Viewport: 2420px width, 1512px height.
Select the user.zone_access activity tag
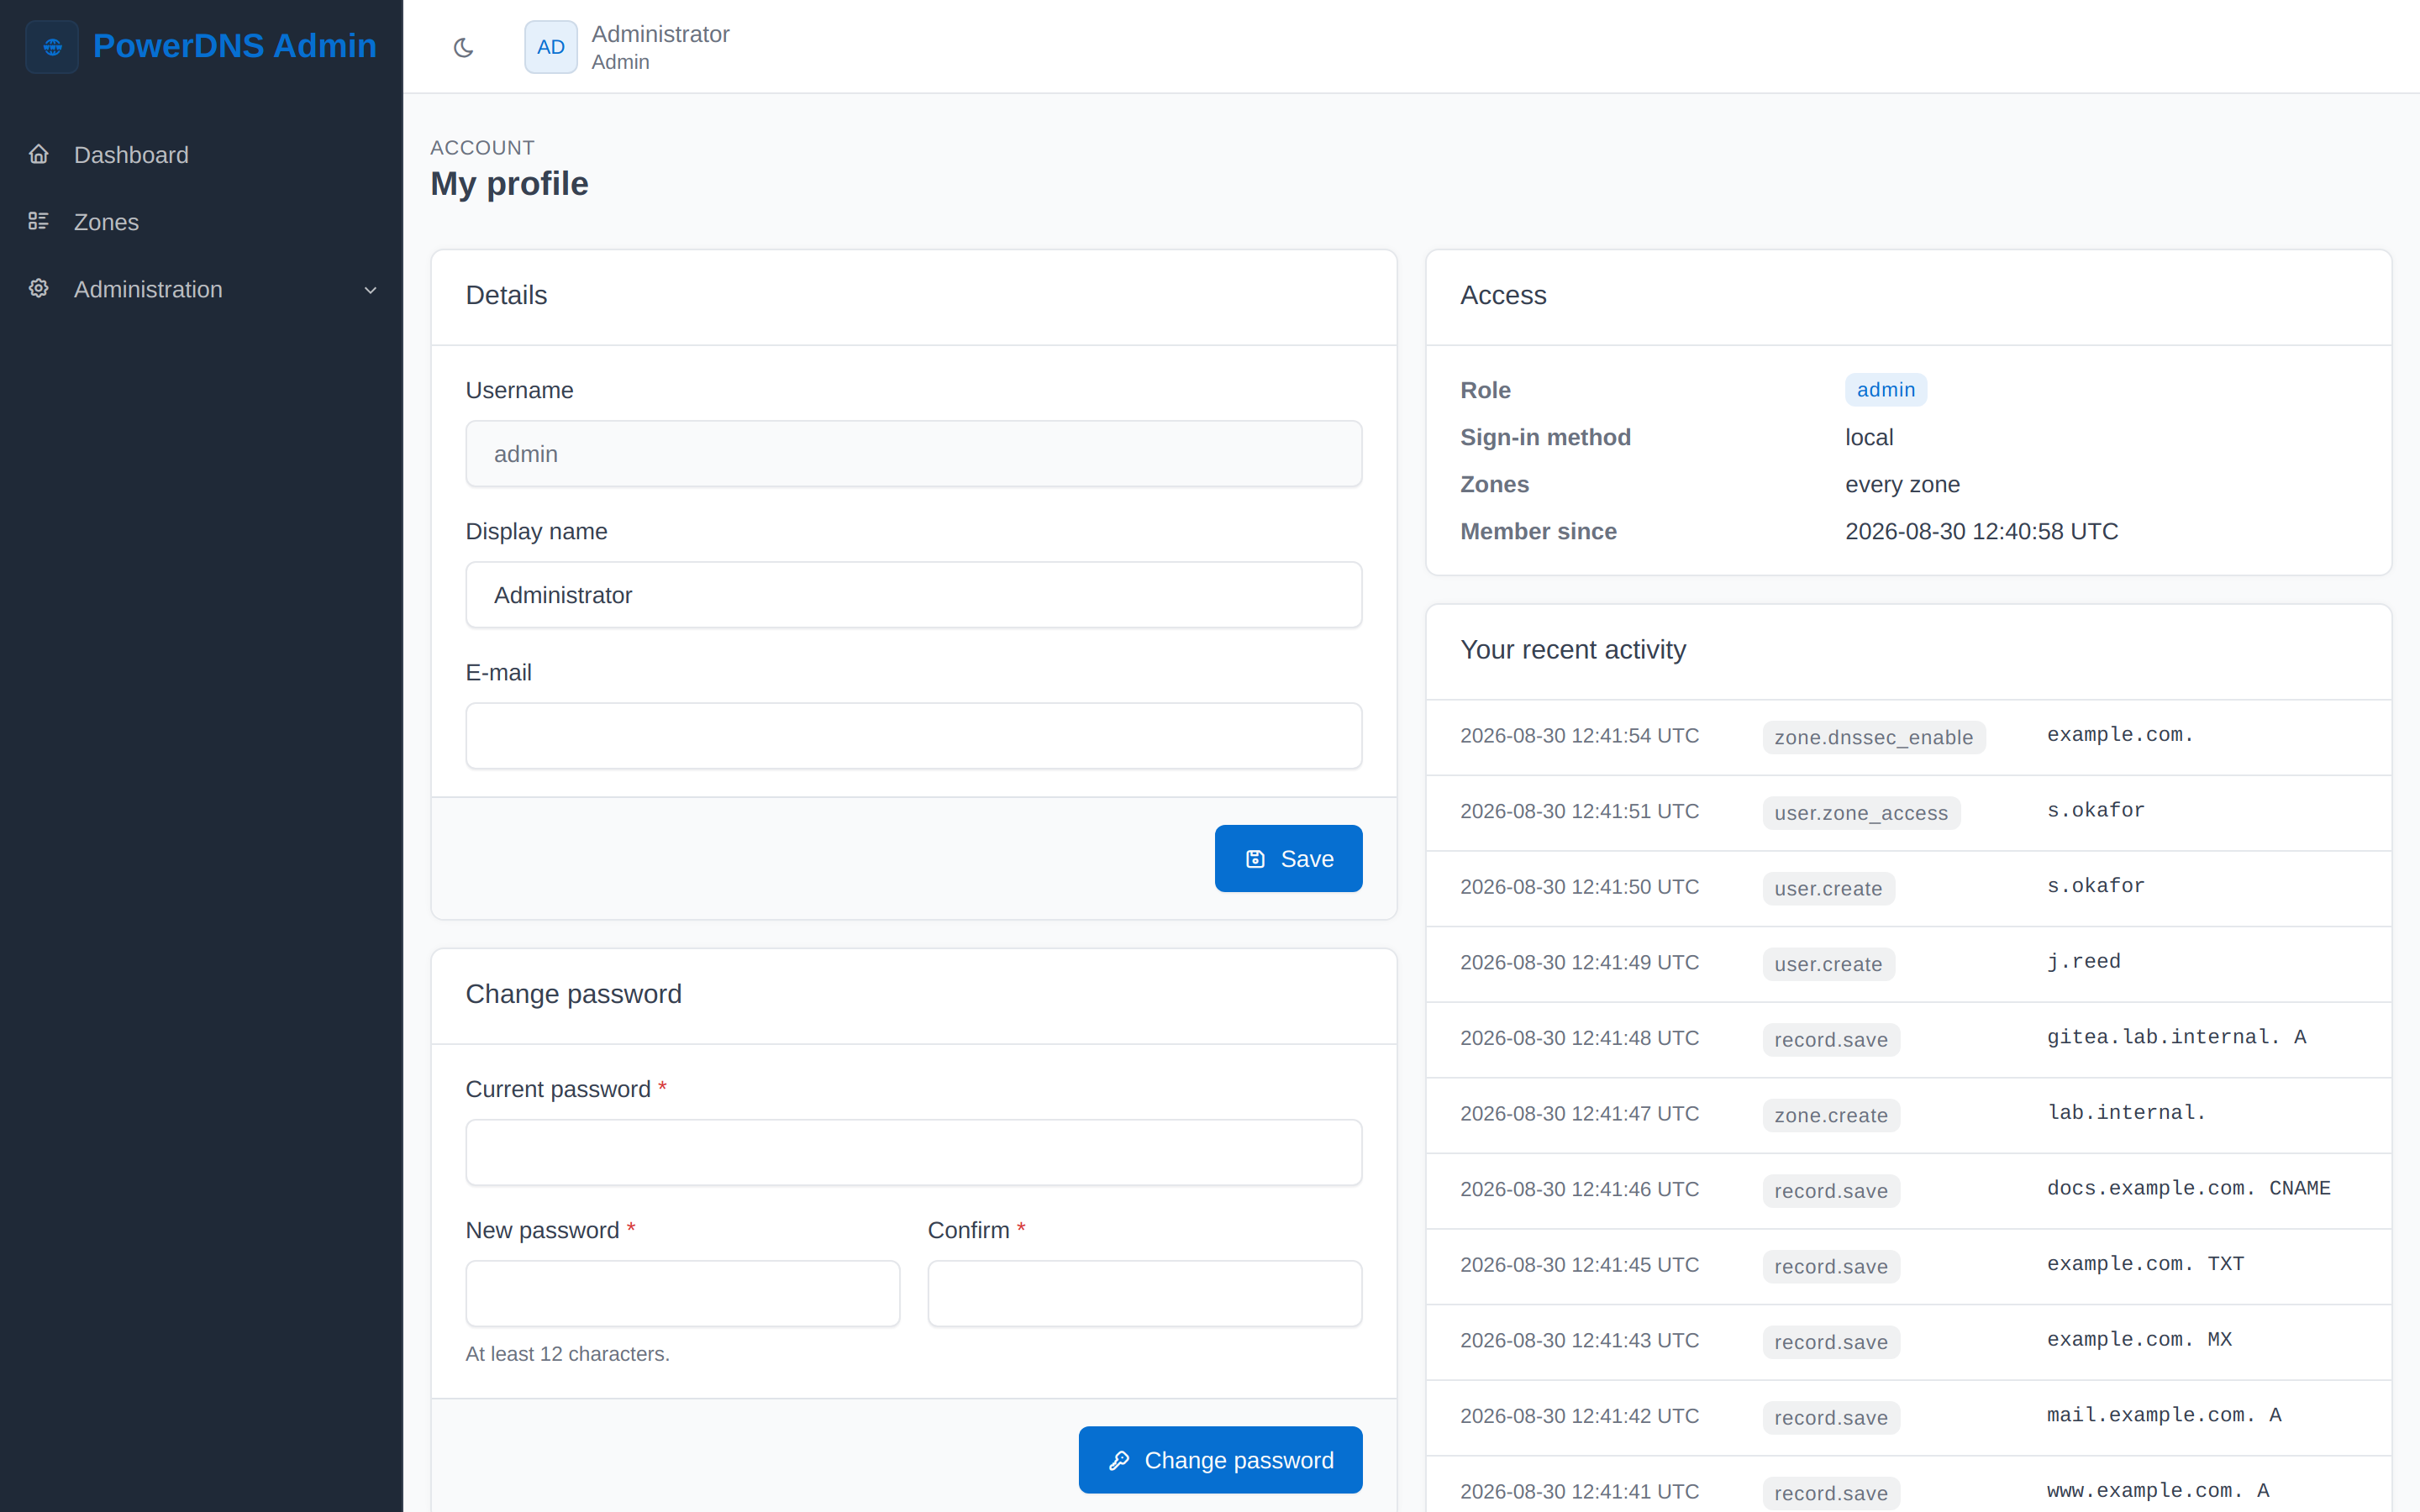1861,813
